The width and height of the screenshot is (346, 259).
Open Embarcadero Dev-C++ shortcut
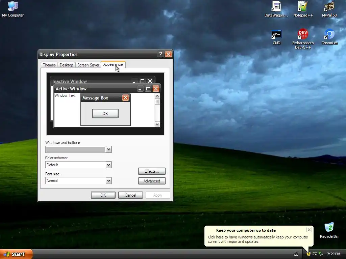click(x=303, y=39)
